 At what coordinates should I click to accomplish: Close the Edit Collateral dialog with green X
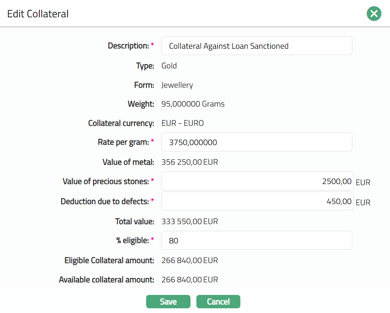(374, 14)
